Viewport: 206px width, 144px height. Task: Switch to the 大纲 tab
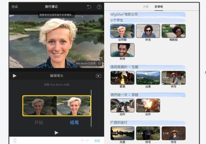pyautogui.click(x=146, y=7)
